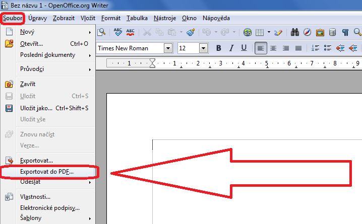The height and width of the screenshot is (224, 362).
Task: Open the Table size dropdown arrow
Action: pyautogui.click(x=269, y=32)
